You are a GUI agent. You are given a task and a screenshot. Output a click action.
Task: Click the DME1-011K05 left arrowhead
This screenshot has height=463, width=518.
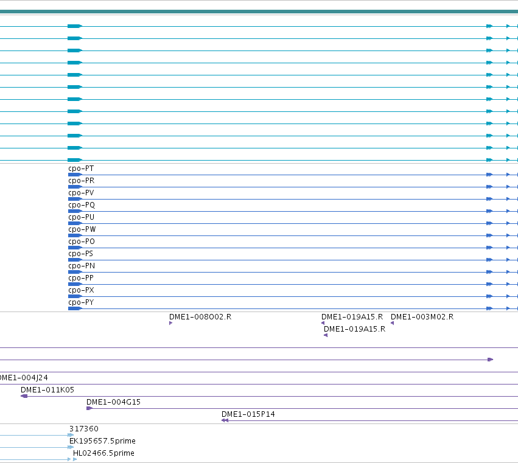[x=24, y=396]
